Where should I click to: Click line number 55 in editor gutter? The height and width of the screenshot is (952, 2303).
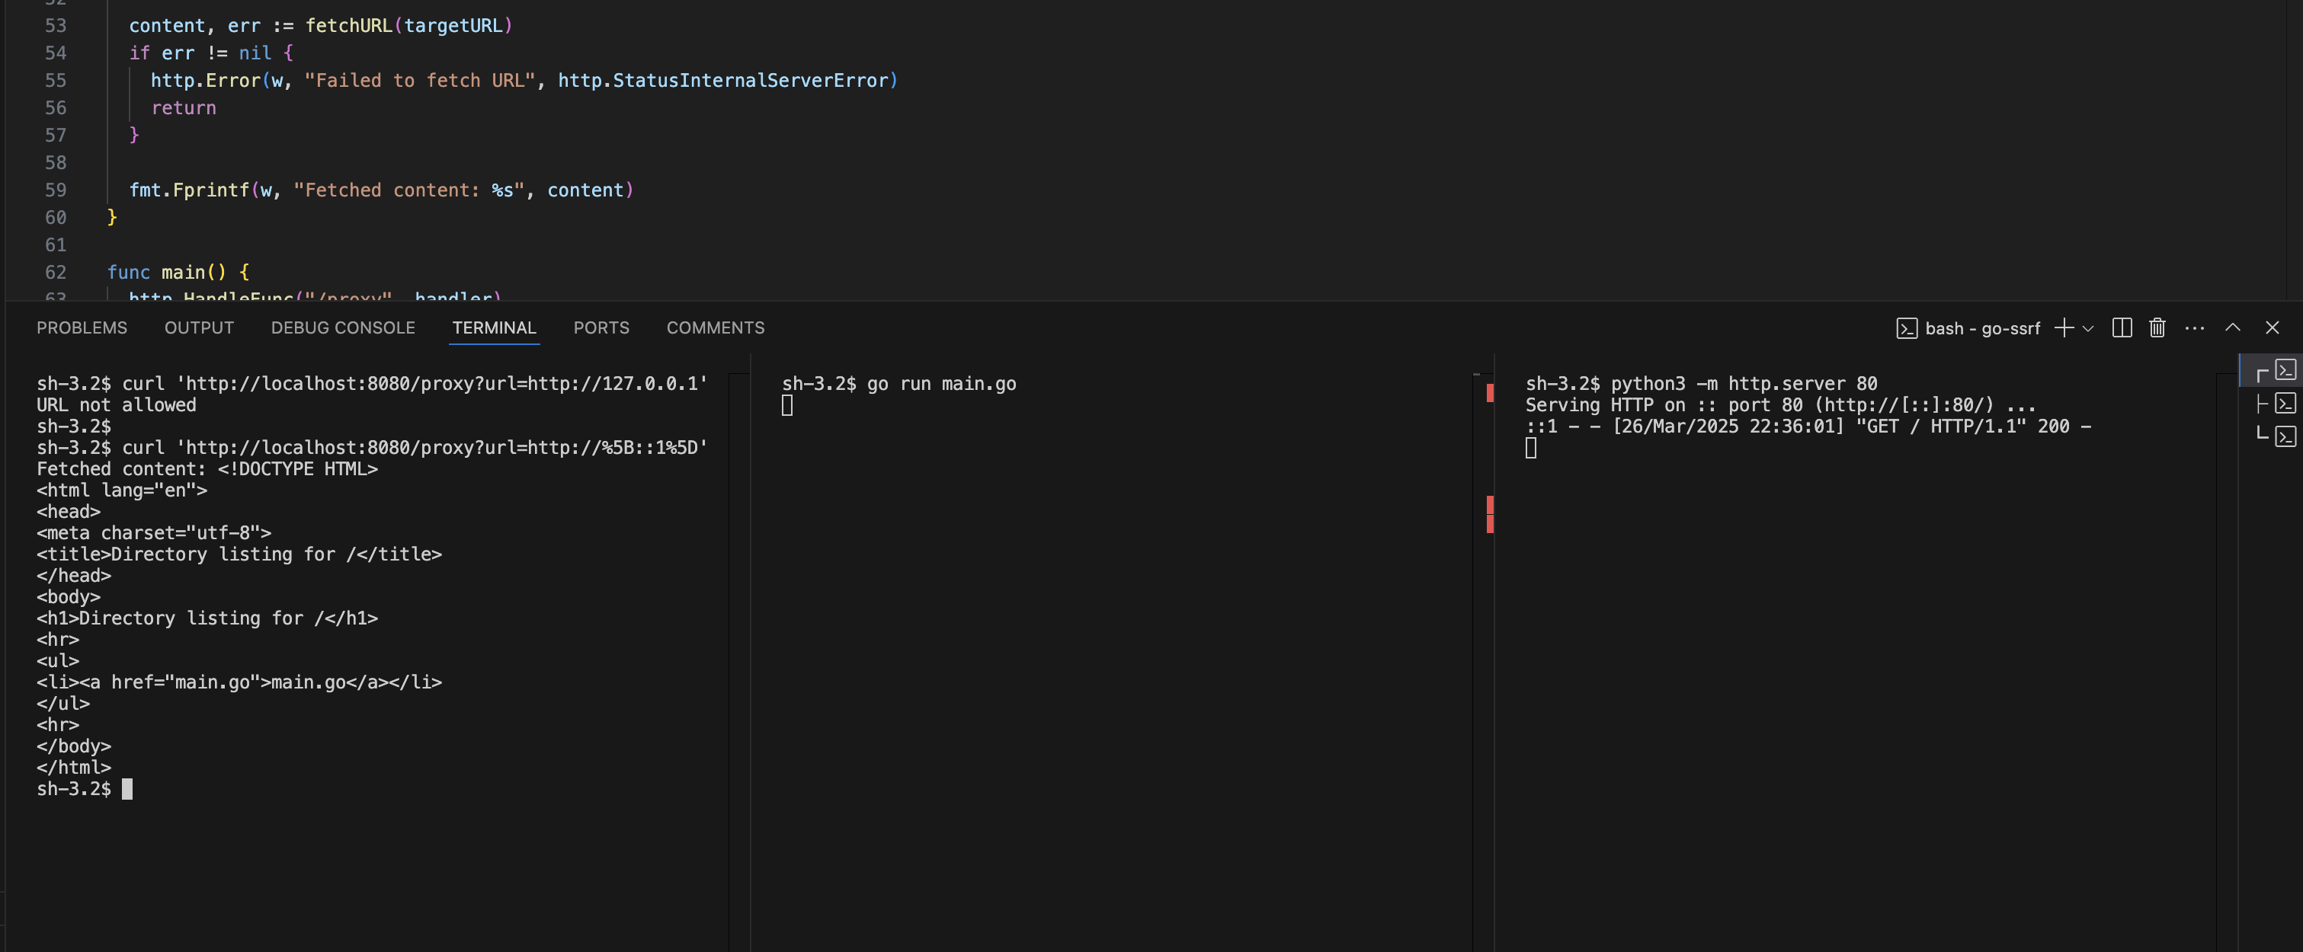point(56,81)
